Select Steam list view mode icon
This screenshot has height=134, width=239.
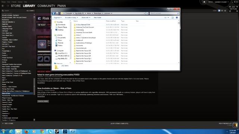(222, 11)
